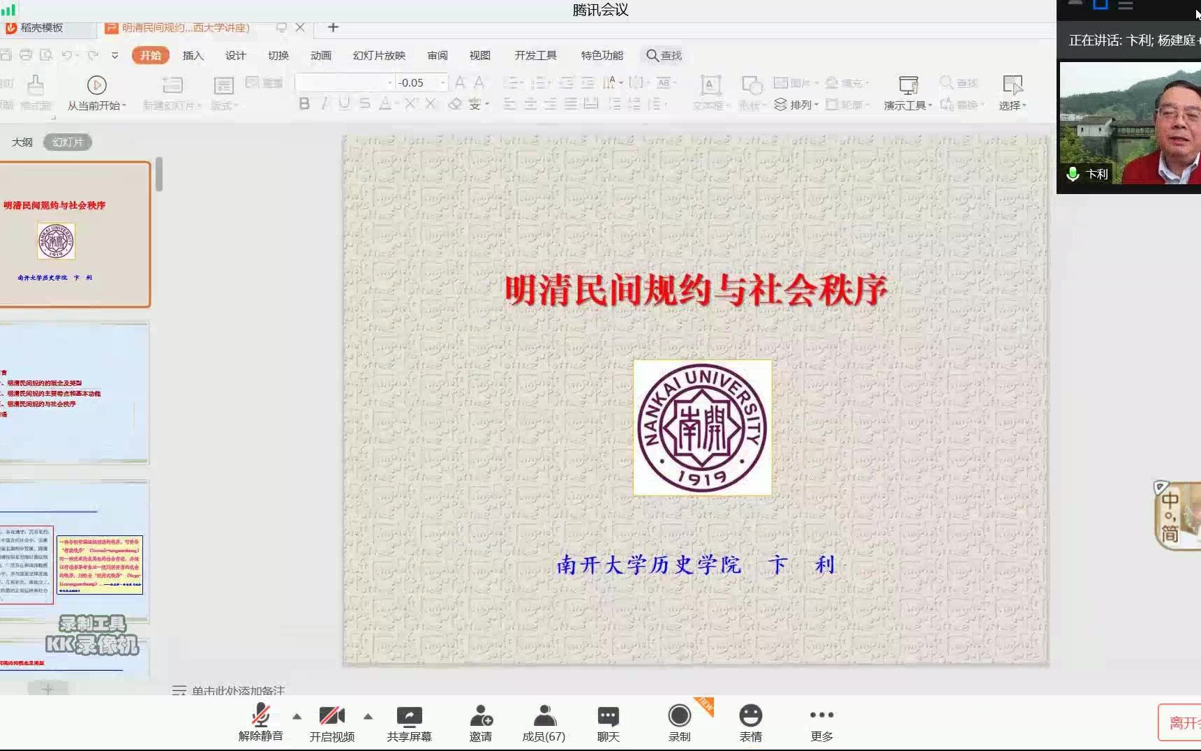Open the 幻灯片放映 slideshow tab
Viewport: 1201px width, 751px height.
[x=379, y=55]
